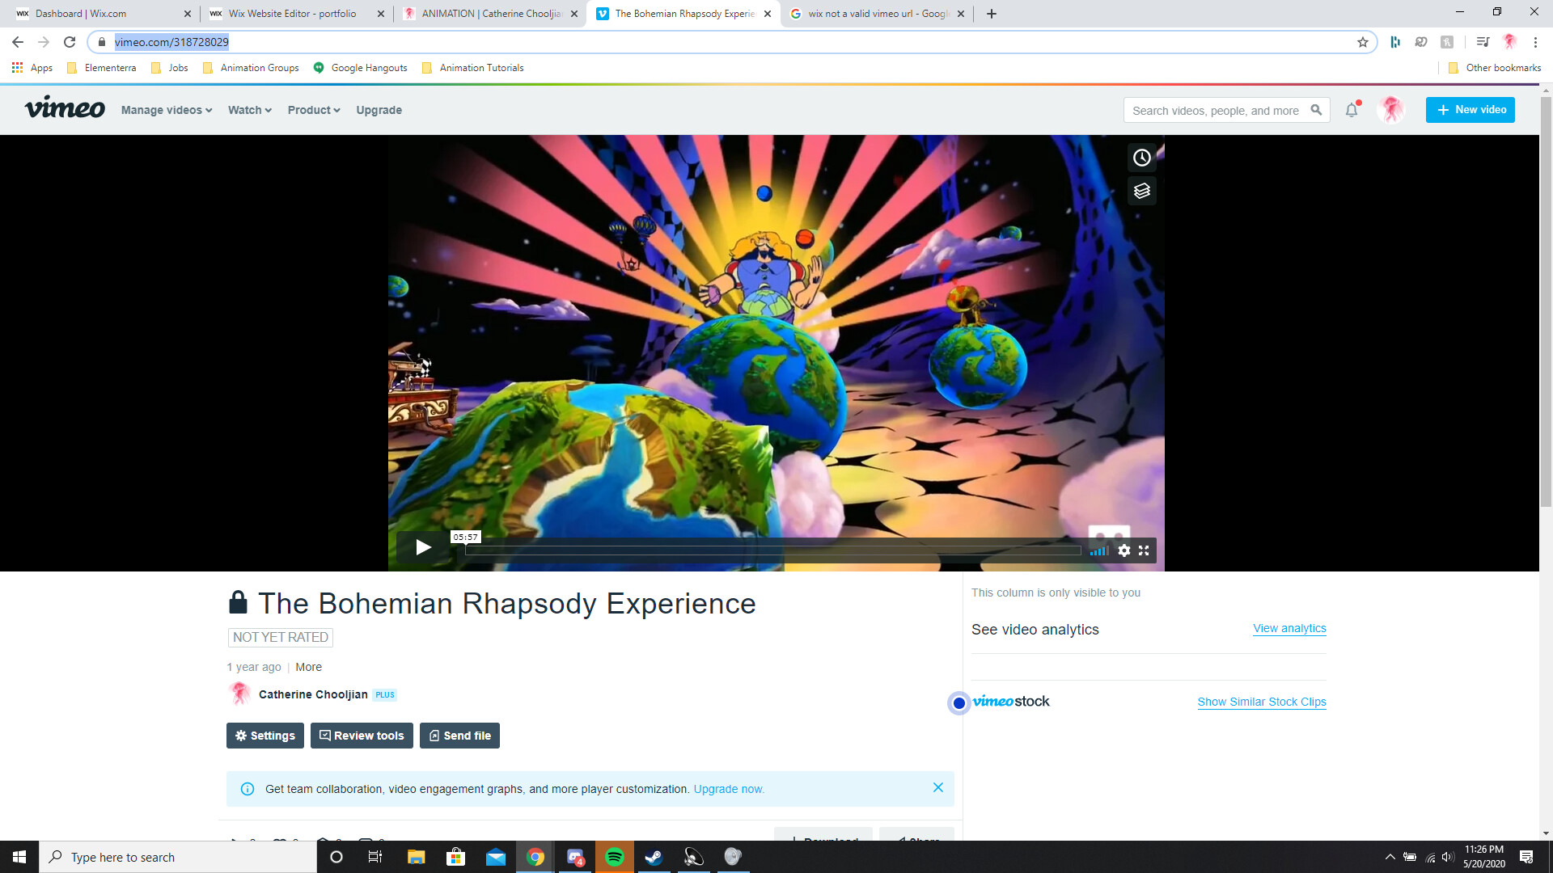
Task: Open a new browser tab
Action: [992, 14]
